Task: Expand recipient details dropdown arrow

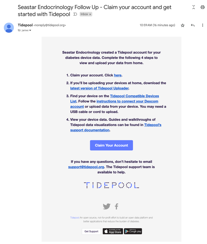Action: 30,30
